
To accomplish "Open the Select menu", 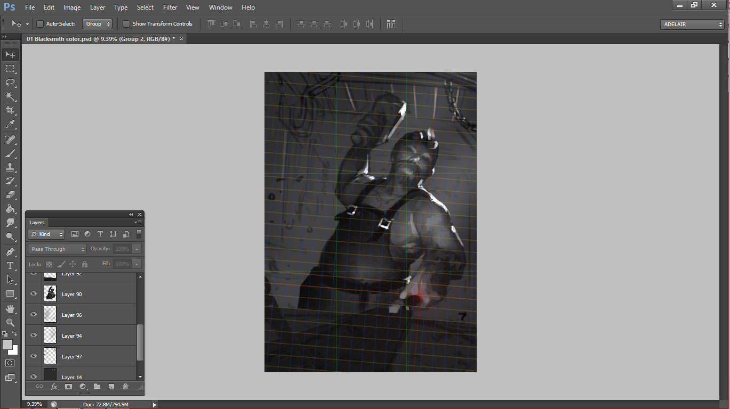I will tap(145, 7).
